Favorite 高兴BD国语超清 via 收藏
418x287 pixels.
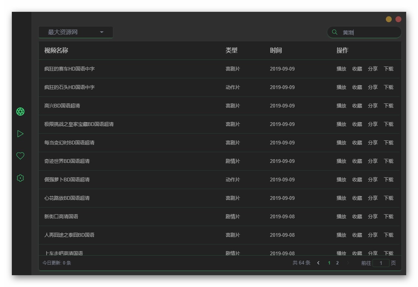(x=357, y=106)
